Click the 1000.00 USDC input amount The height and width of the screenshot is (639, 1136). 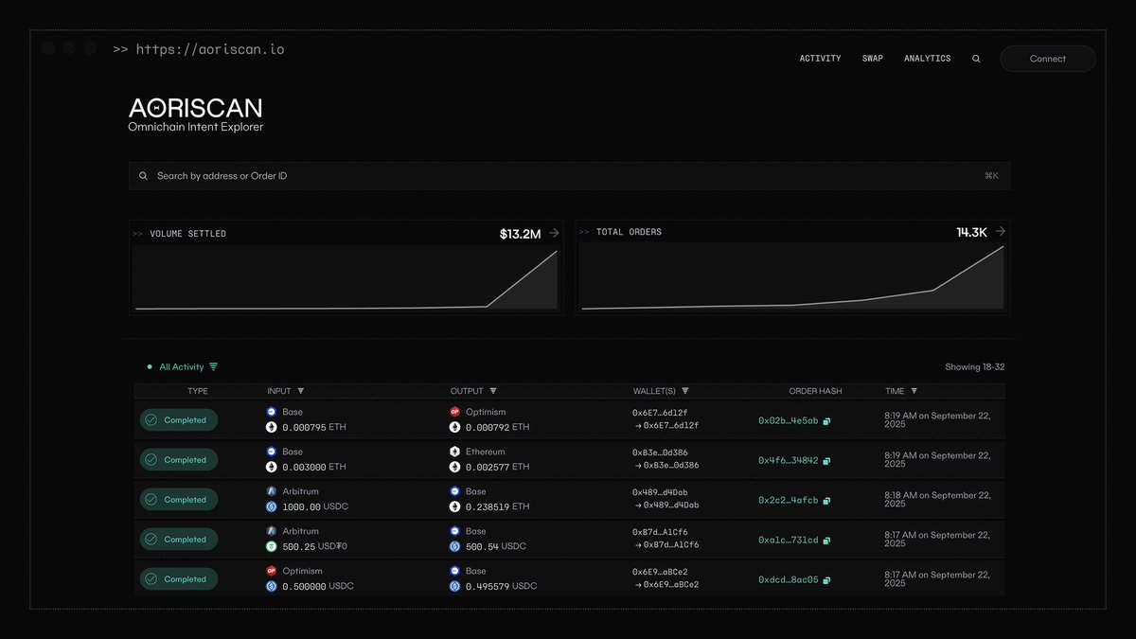click(x=315, y=506)
